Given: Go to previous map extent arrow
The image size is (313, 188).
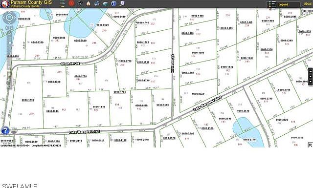Looking at the screenshot, I should (x=7, y=28).
